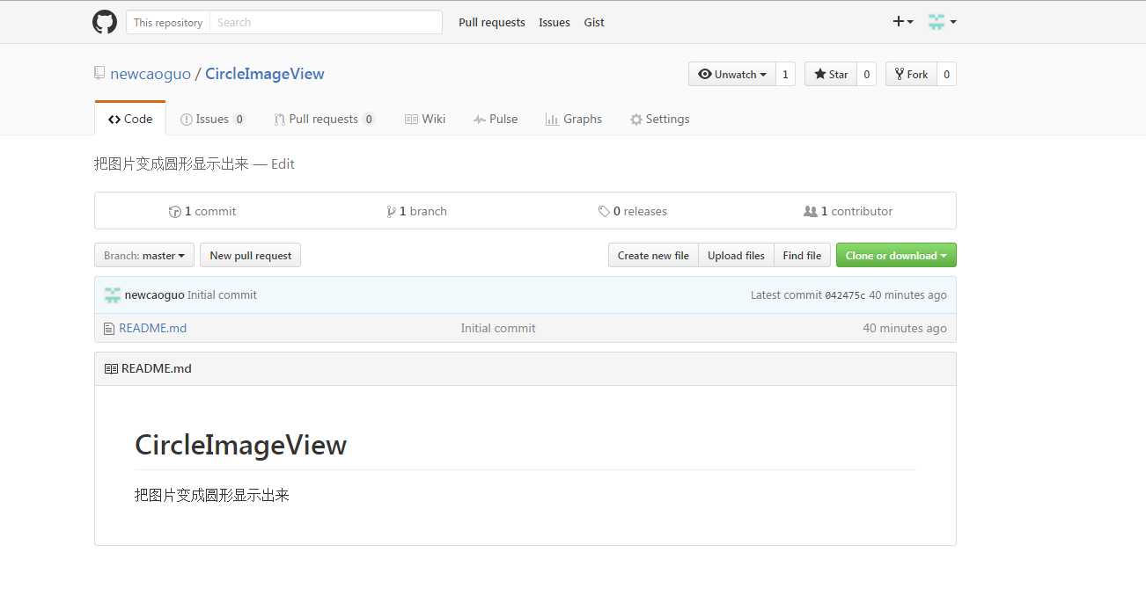This screenshot has height=596, width=1146.
Task: Click the book icon in README header
Action: [x=111, y=369]
